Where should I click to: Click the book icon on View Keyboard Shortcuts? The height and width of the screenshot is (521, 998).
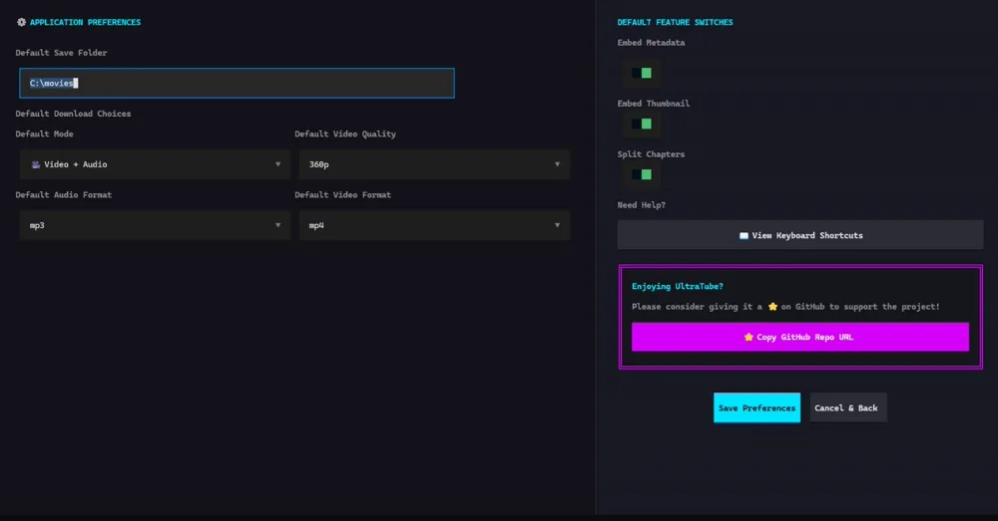pyautogui.click(x=744, y=236)
